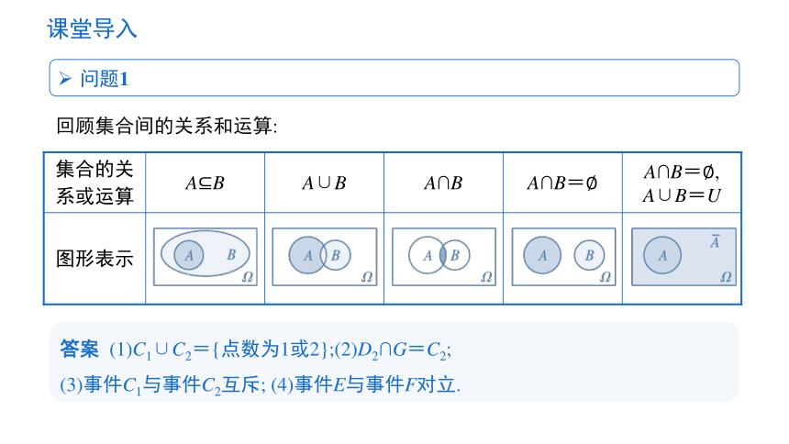
Task: Select the complement Ā diagram
Action: point(683,257)
